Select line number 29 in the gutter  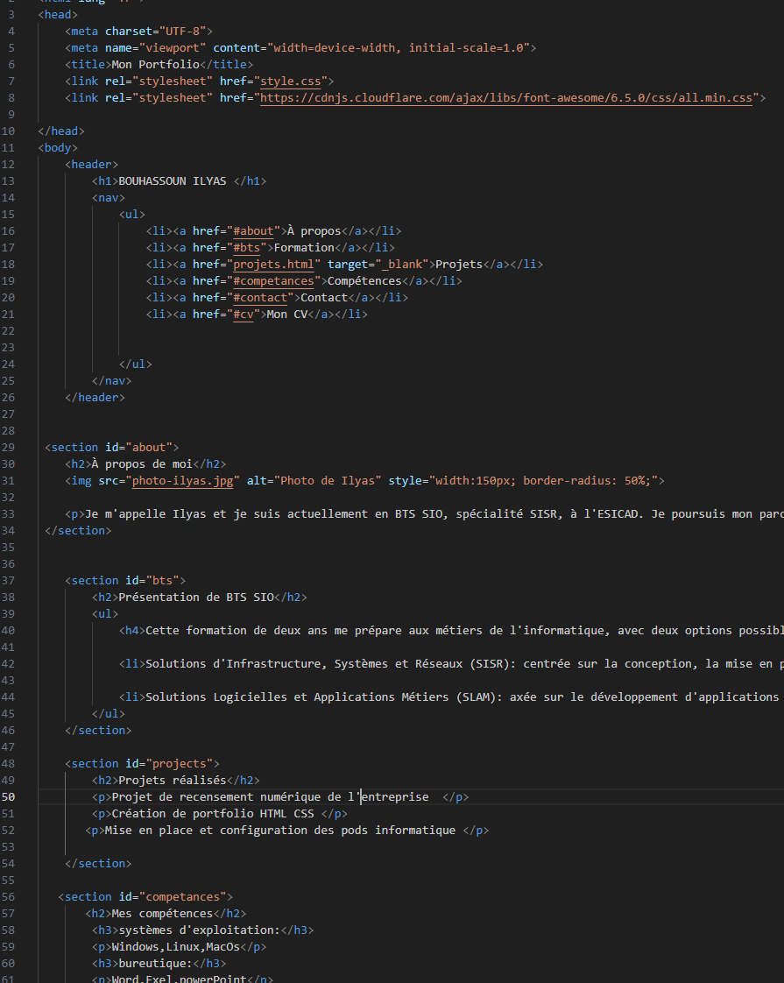point(8,448)
